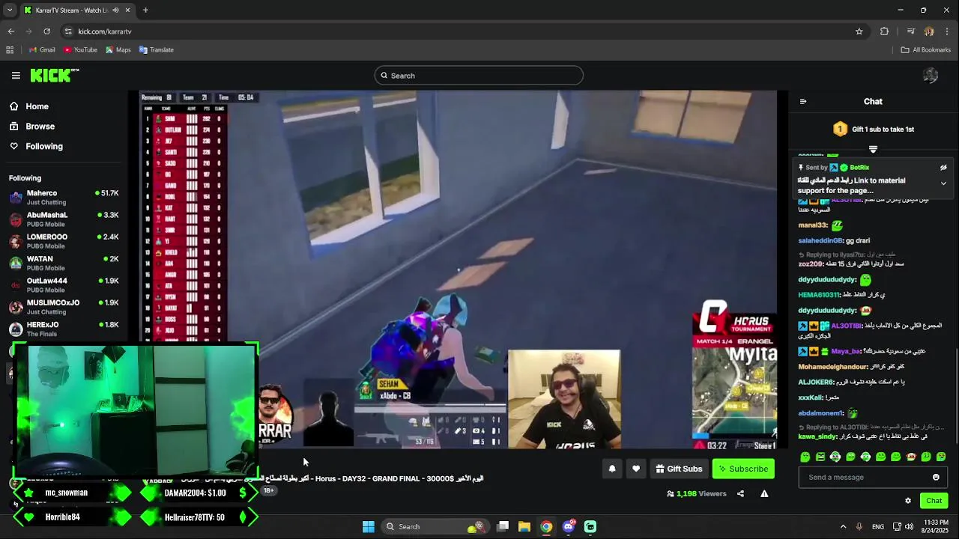Viewport: 959px width, 539px height.
Task: Open the Translate bookmark
Action: (157, 50)
